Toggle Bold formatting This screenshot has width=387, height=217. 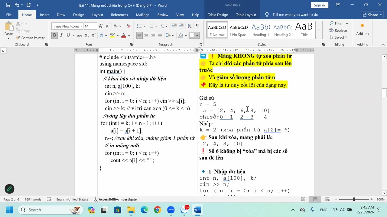click(54, 35)
